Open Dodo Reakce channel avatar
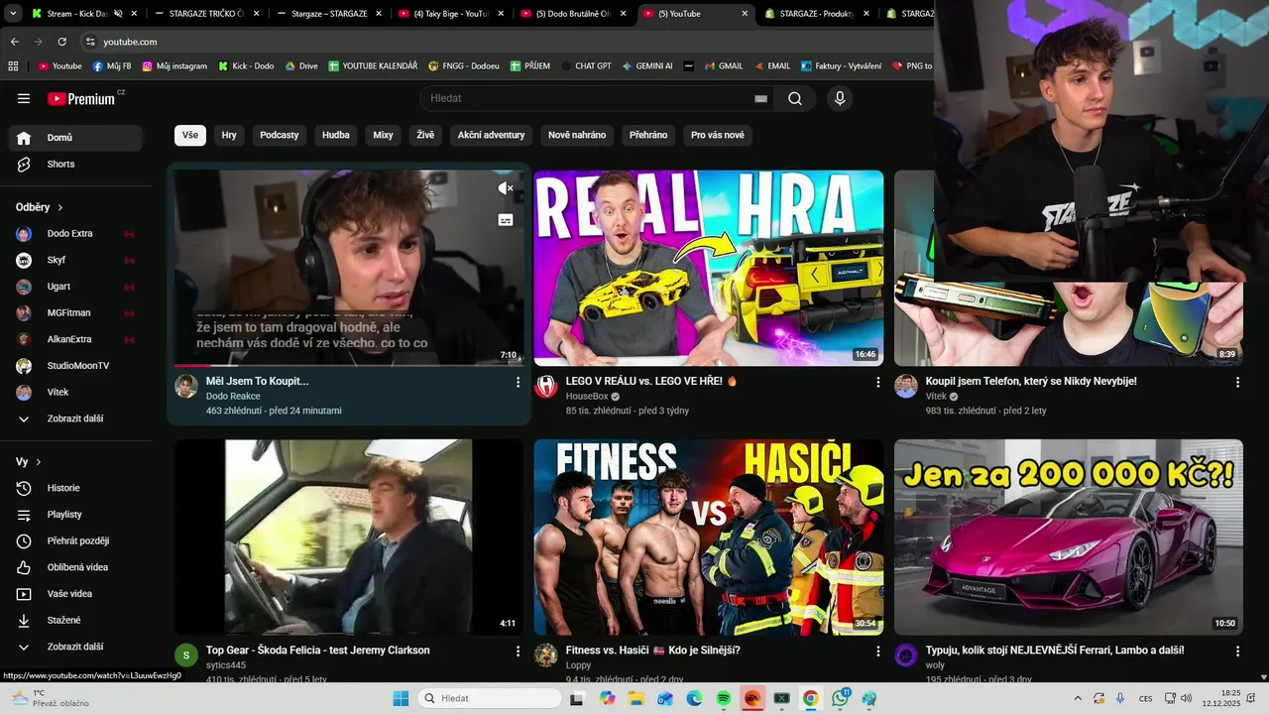 pyautogui.click(x=186, y=387)
